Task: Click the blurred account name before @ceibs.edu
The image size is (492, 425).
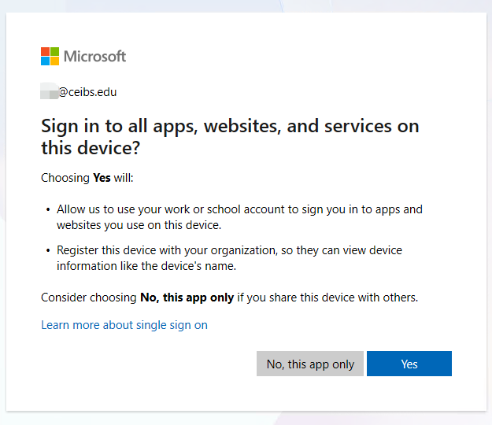Action: click(50, 92)
